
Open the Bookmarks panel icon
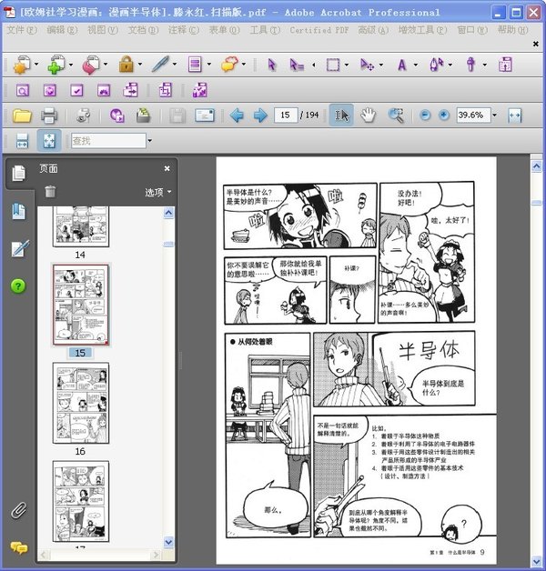[x=18, y=212]
